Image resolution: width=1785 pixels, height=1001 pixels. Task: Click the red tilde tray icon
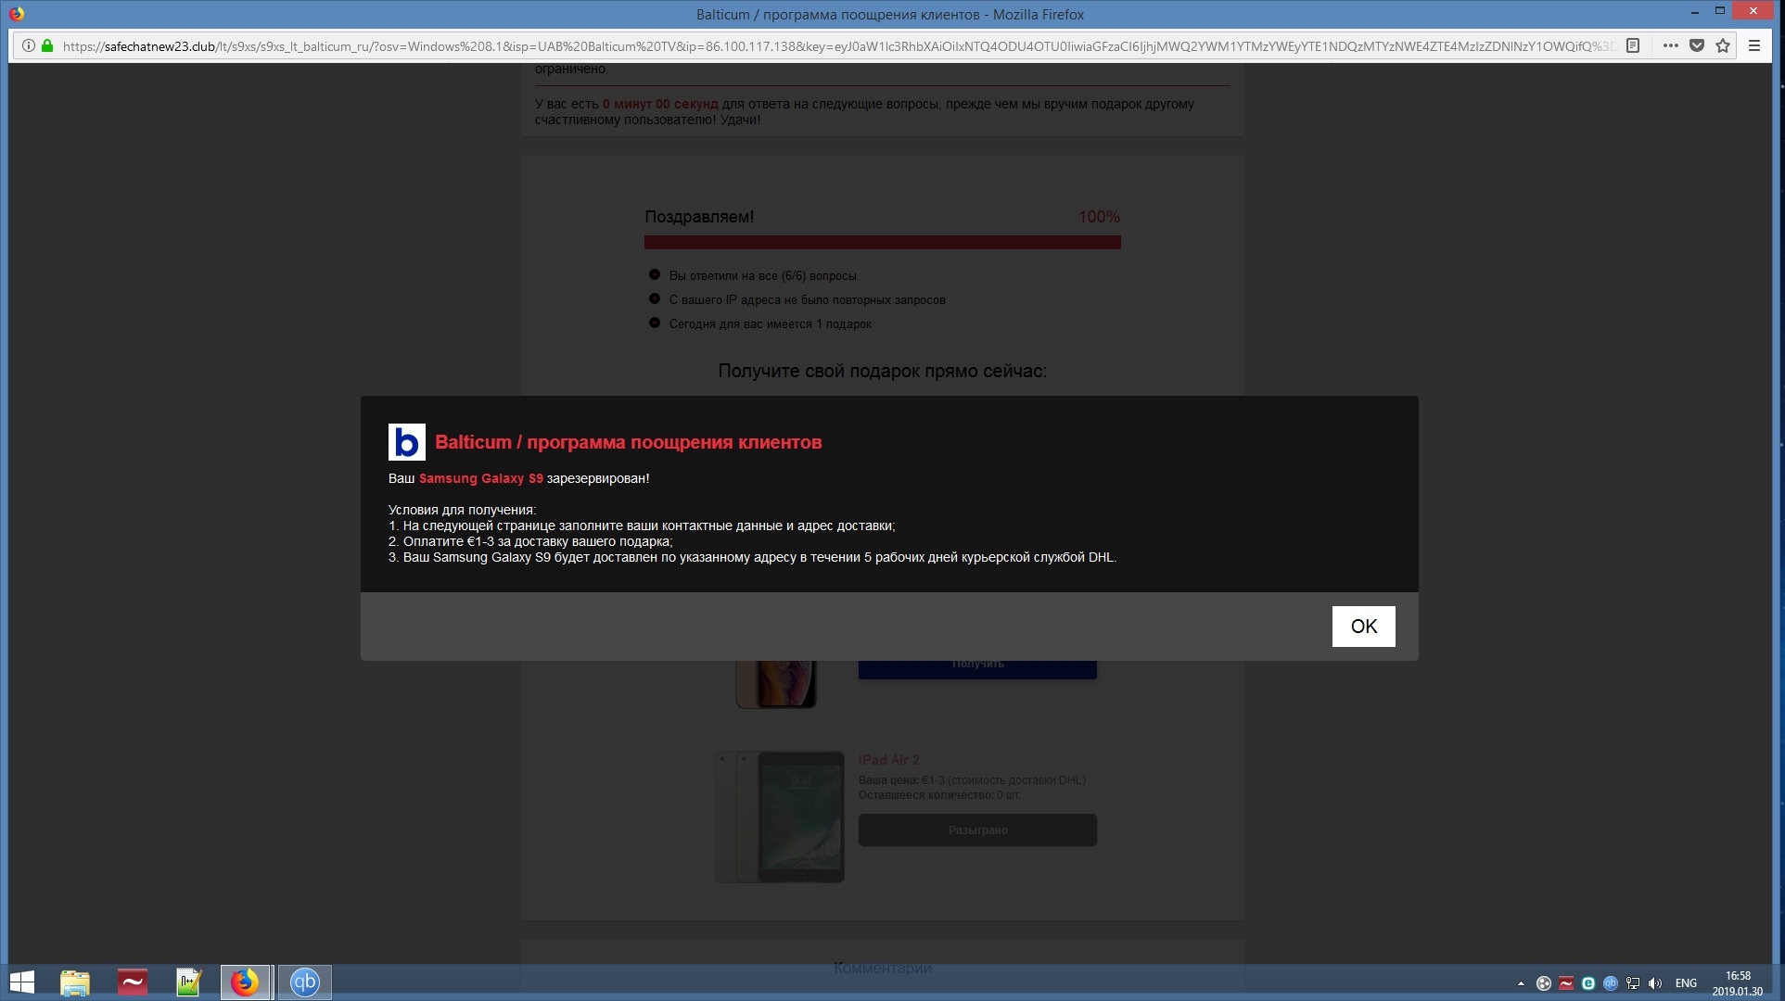(x=1566, y=982)
